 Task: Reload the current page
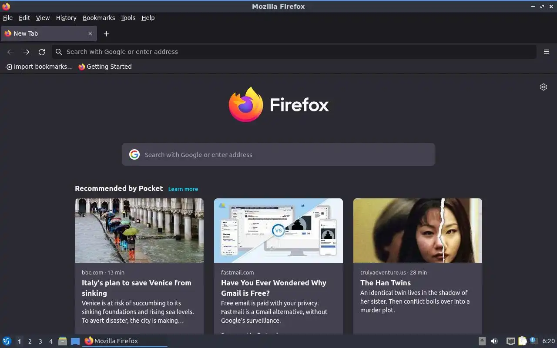(x=42, y=52)
